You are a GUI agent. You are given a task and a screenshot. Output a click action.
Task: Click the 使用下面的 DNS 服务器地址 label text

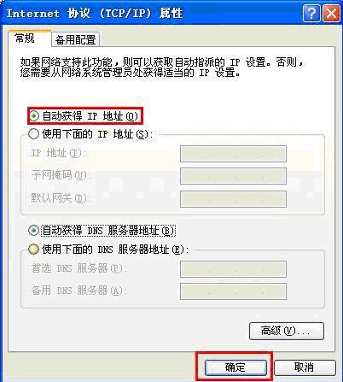point(115,250)
